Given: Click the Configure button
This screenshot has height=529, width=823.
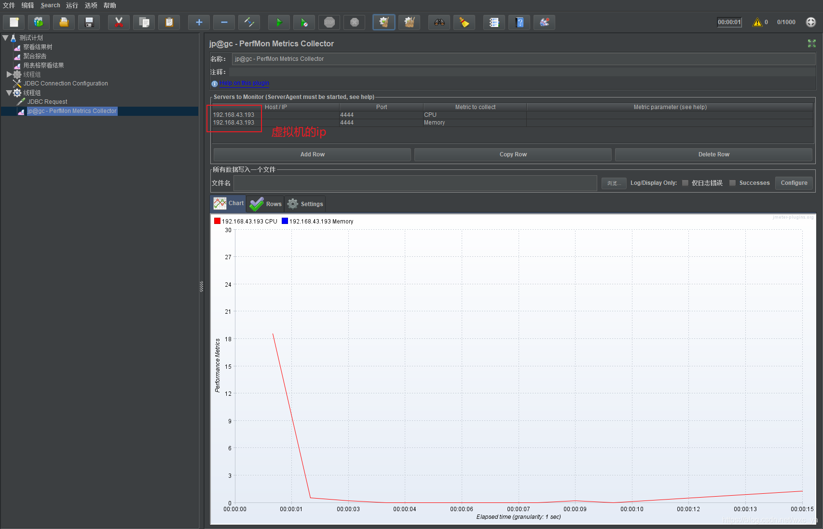Looking at the screenshot, I should coord(794,183).
